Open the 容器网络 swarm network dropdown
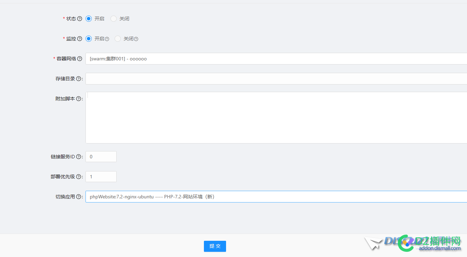The width and height of the screenshot is (467, 257). coord(276,59)
